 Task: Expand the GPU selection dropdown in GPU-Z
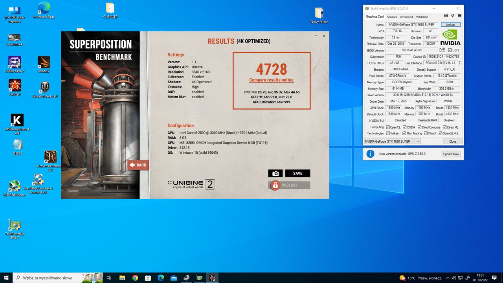[392, 141]
